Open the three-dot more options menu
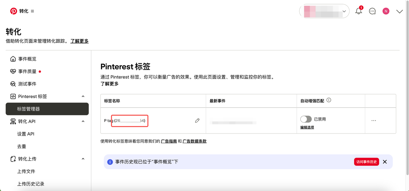Viewport: 409px width, 191px height. click(x=374, y=120)
